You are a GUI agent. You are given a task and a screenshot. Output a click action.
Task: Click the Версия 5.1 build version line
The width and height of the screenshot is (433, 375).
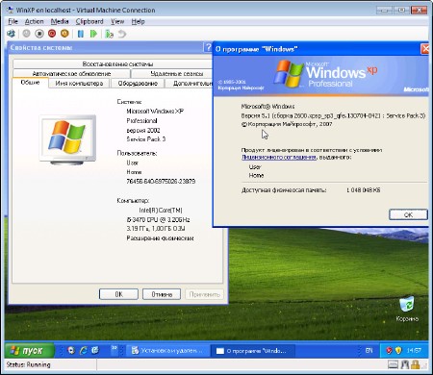[333, 115]
